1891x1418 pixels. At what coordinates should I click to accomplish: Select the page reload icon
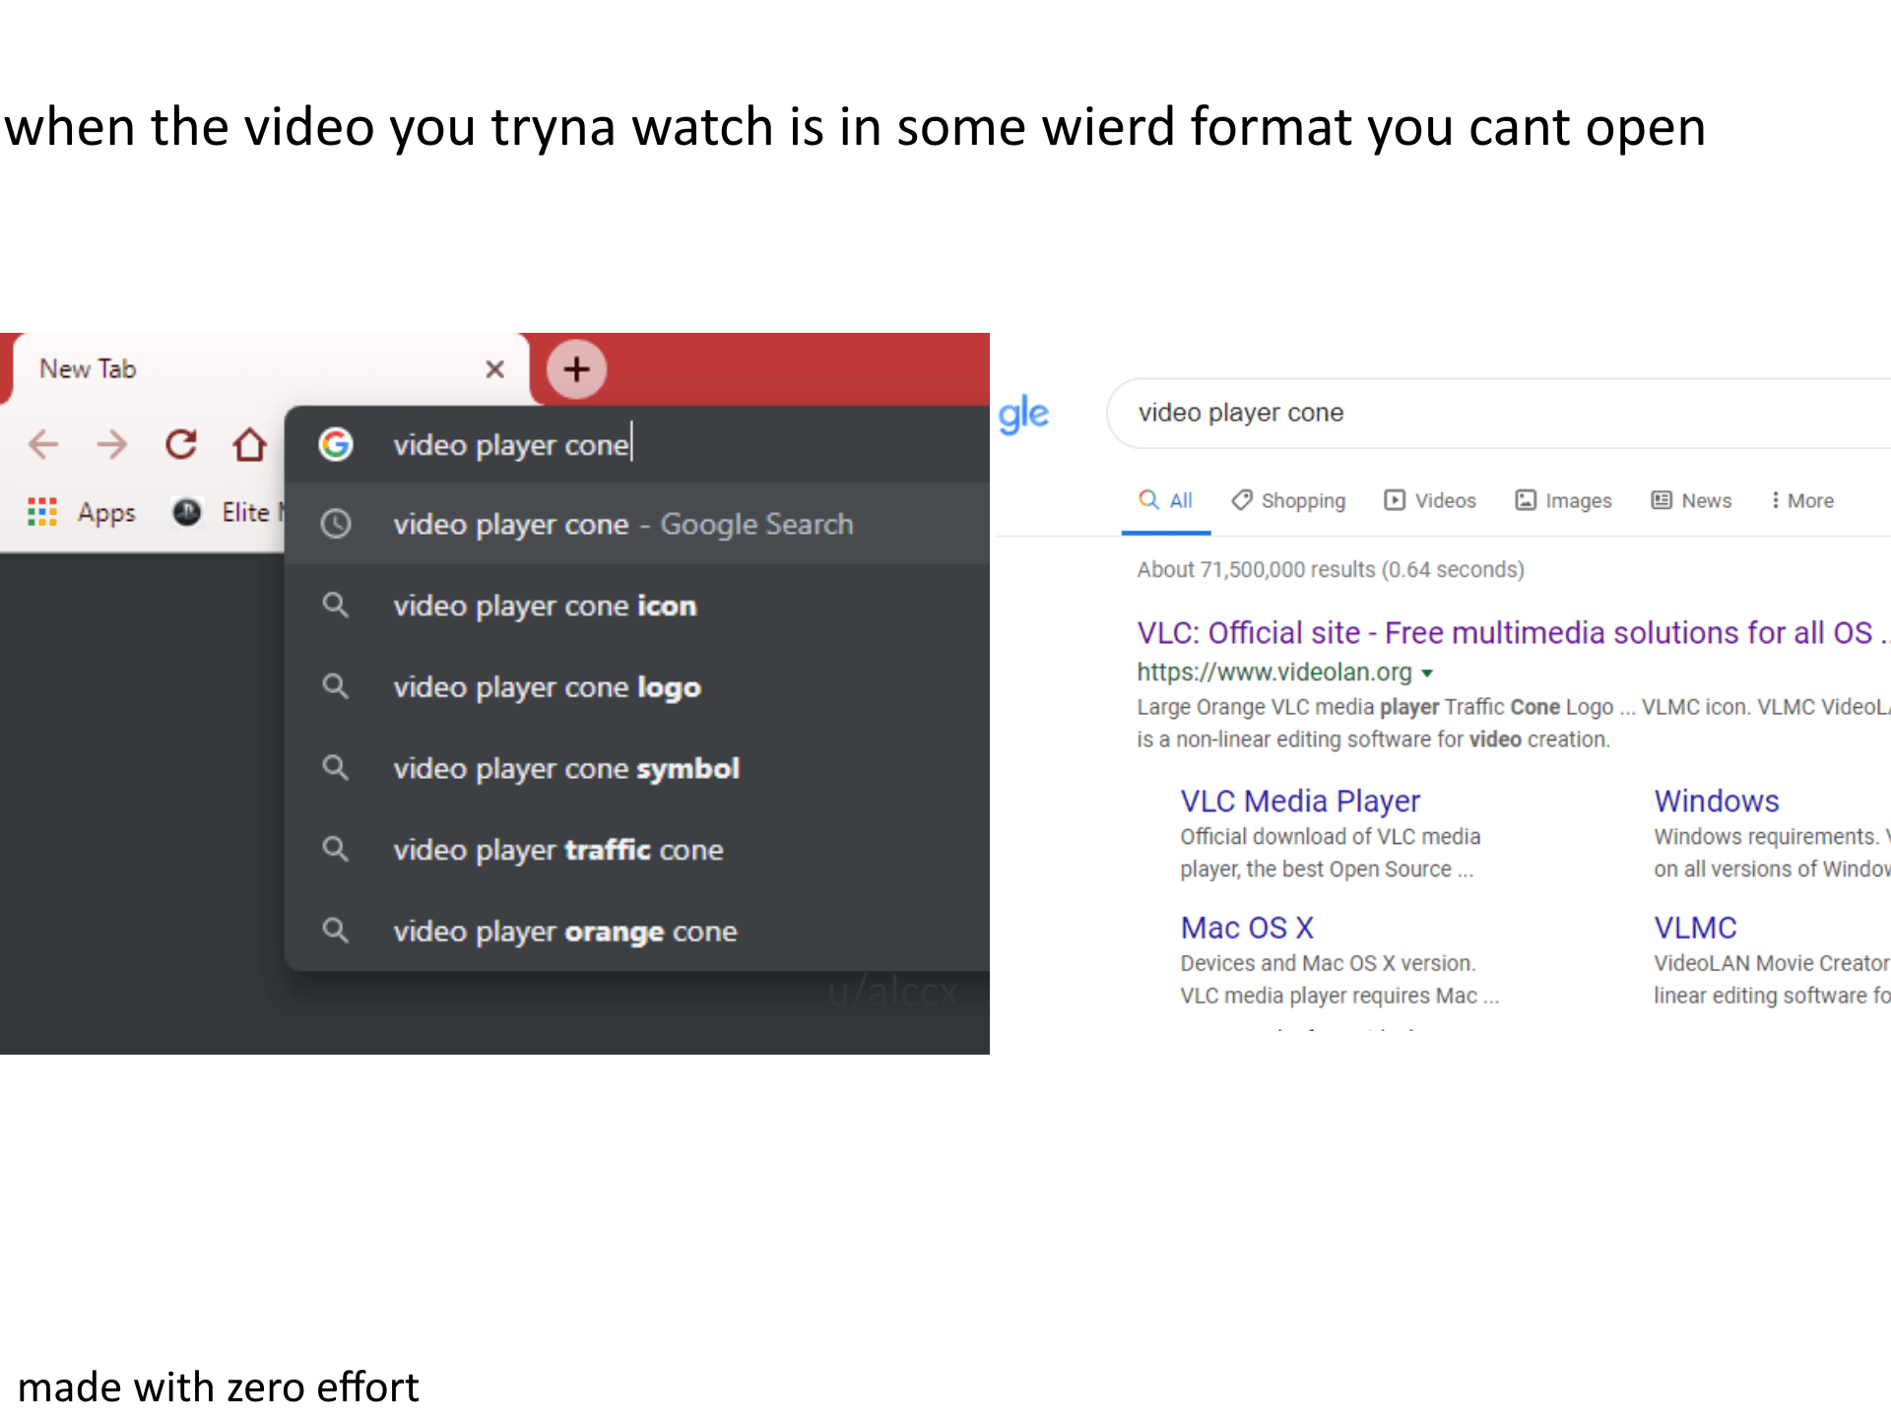click(x=180, y=445)
